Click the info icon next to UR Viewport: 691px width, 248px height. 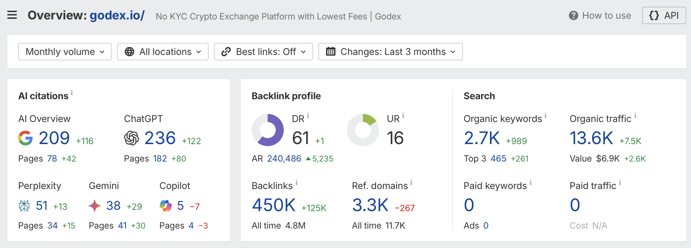403,116
